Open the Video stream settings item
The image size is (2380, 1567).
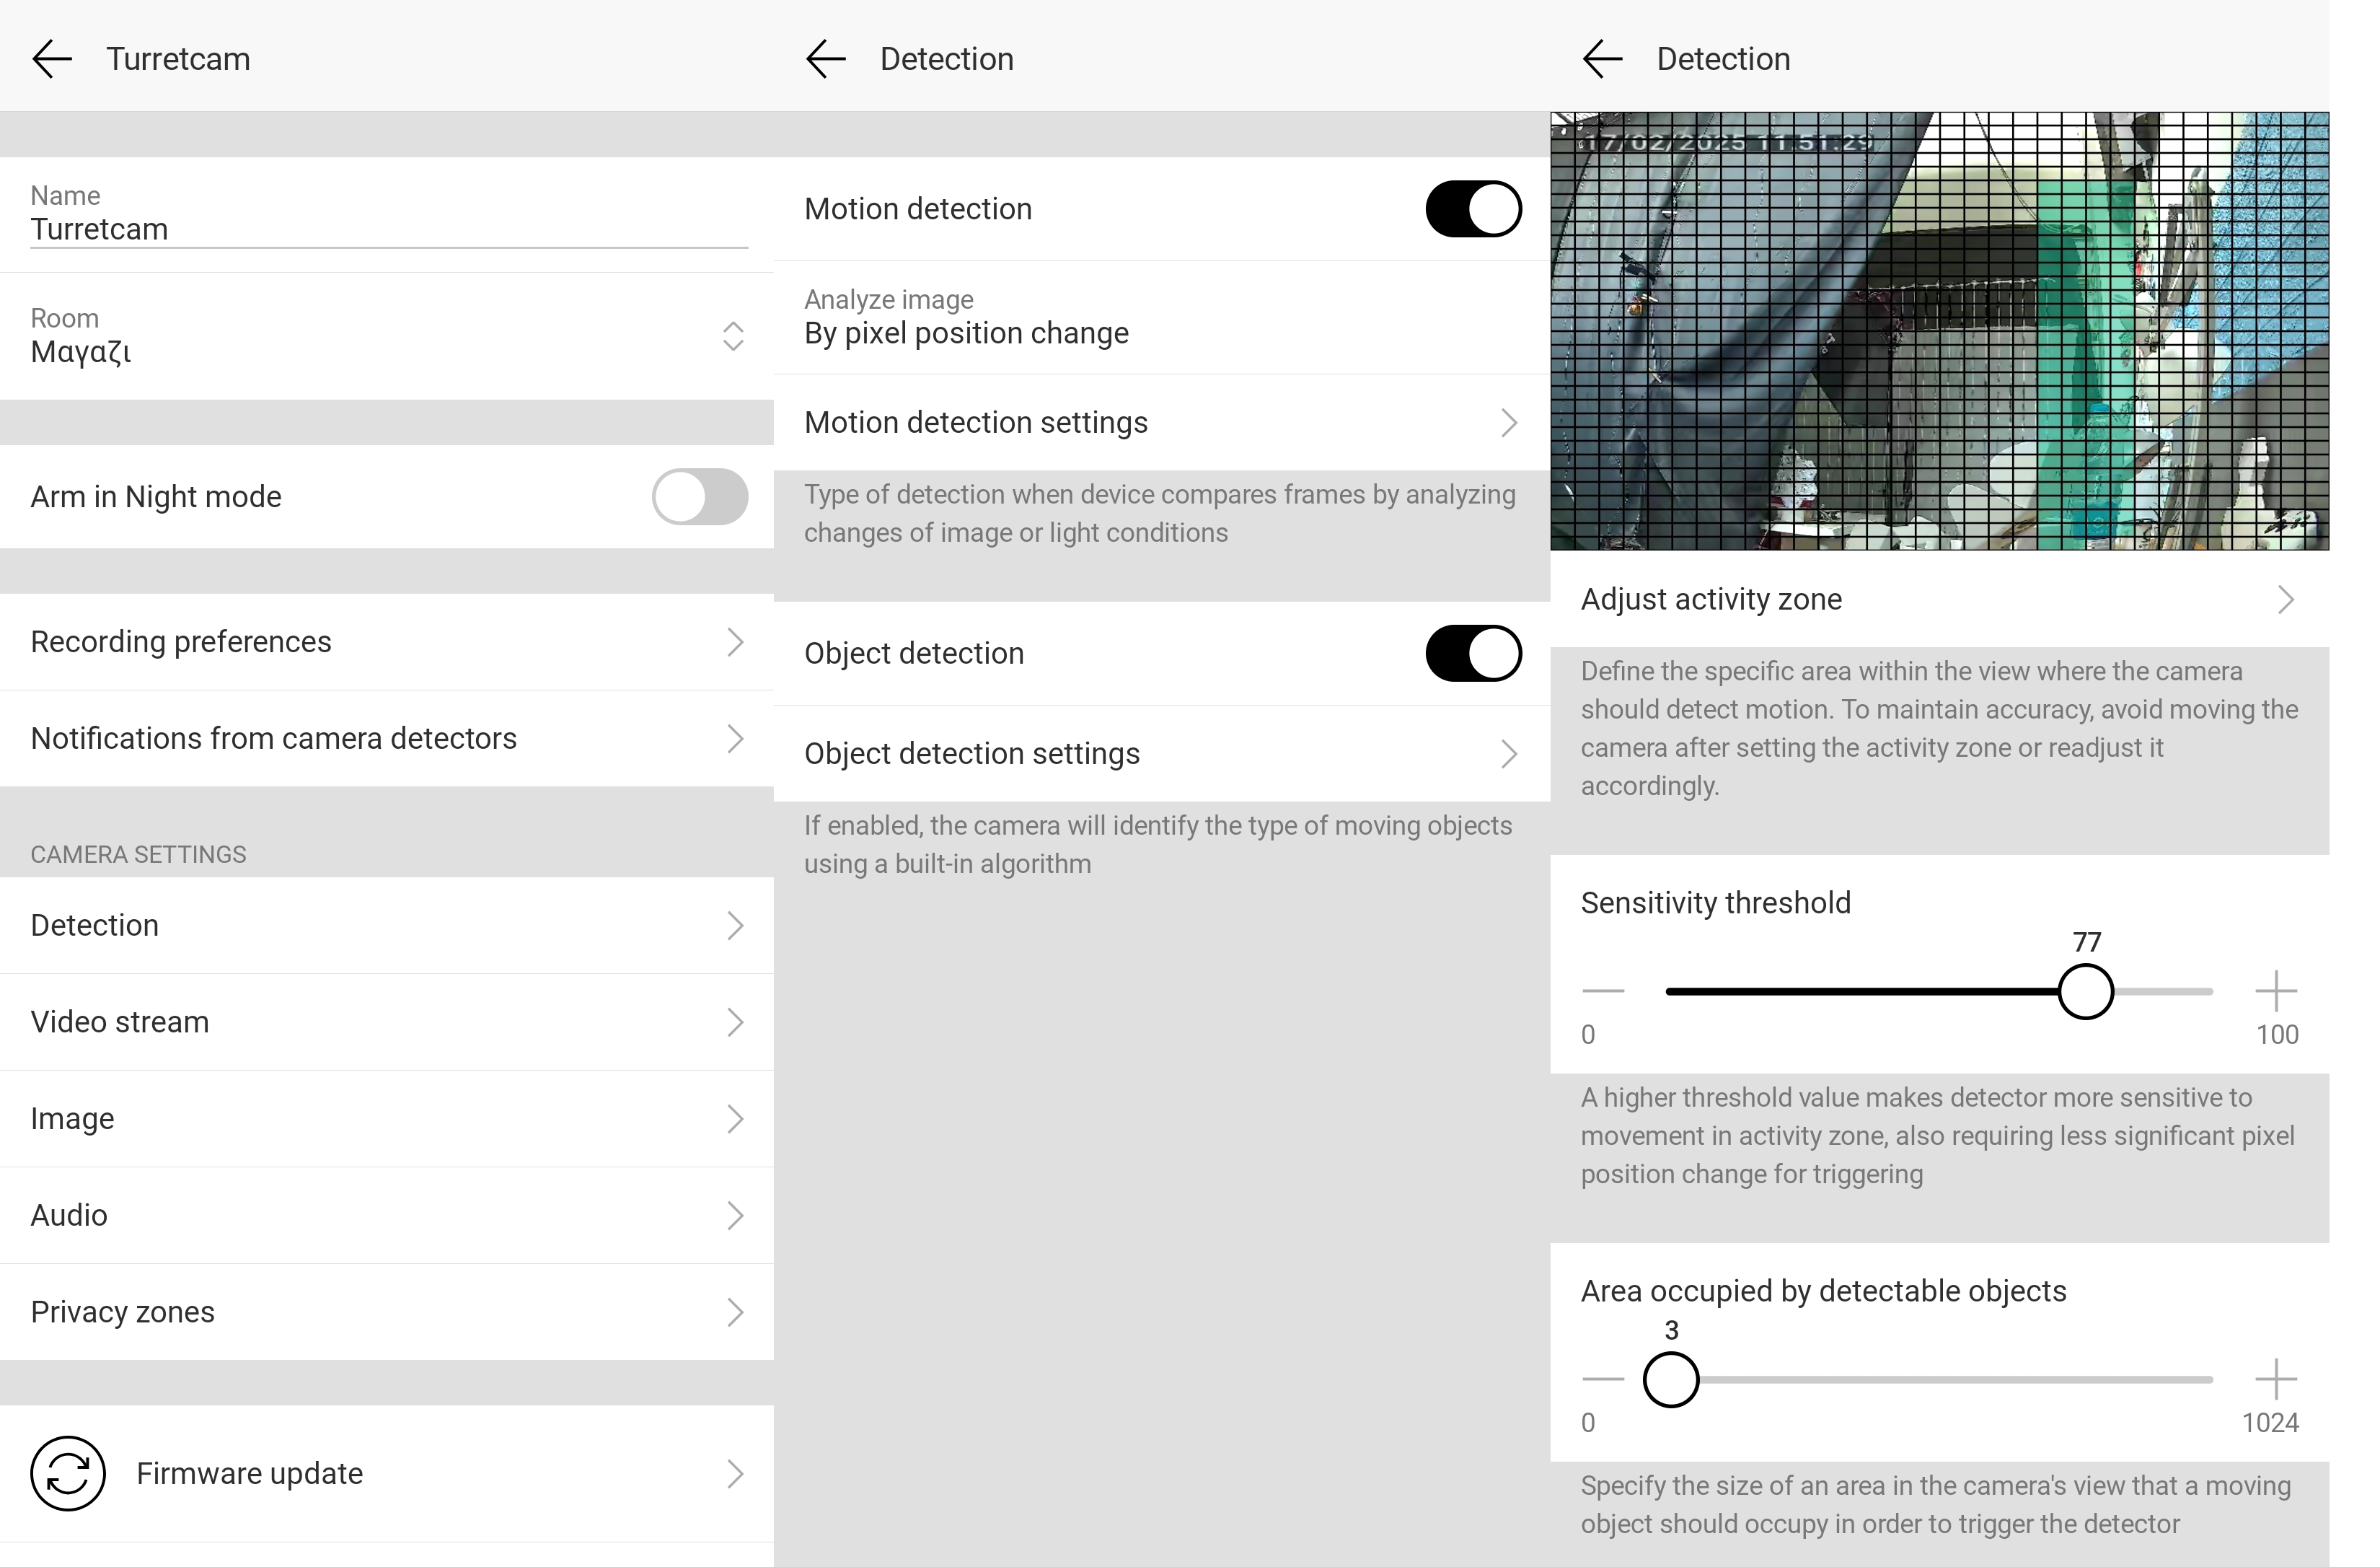(x=386, y=1022)
